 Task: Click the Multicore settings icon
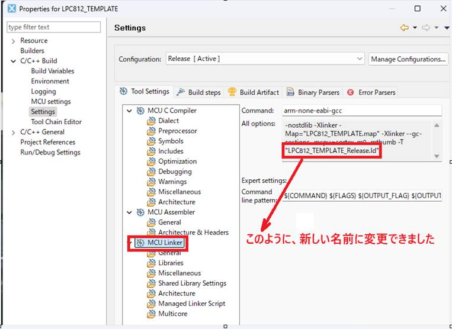point(152,314)
